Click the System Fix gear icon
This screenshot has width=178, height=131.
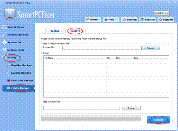[x=4, y=42]
